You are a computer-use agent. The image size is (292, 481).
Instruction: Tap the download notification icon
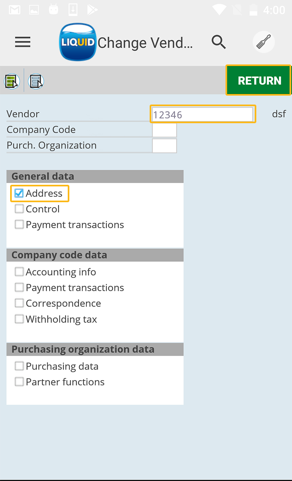(x=73, y=10)
